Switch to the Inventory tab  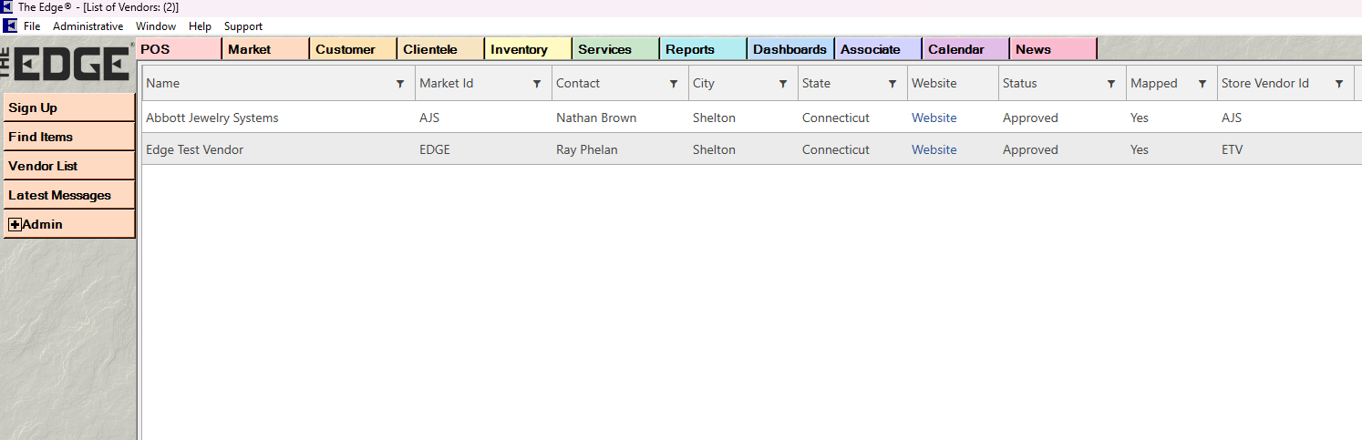coord(520,49)
